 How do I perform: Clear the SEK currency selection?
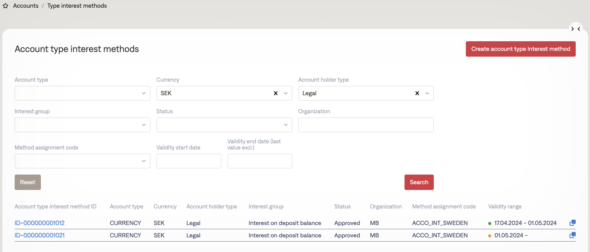(275, 93)
